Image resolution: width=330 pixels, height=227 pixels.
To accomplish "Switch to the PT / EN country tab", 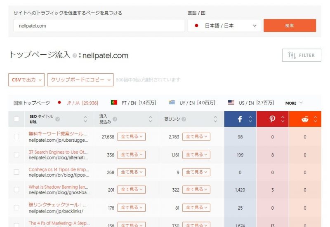I will coord(133,103).
